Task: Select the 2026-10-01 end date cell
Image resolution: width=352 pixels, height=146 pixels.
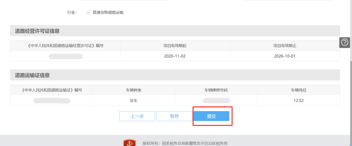Action: pos(285,56)
